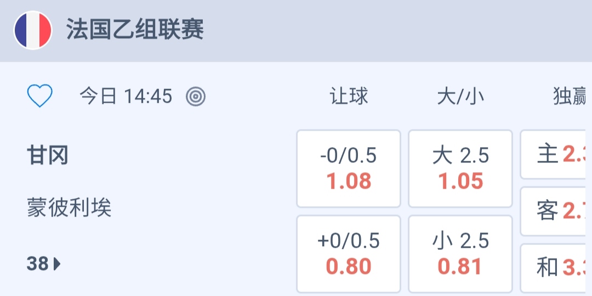Select the 大/小 column header
The height and width of the screenshot is (296, 592).
point(460,97)
